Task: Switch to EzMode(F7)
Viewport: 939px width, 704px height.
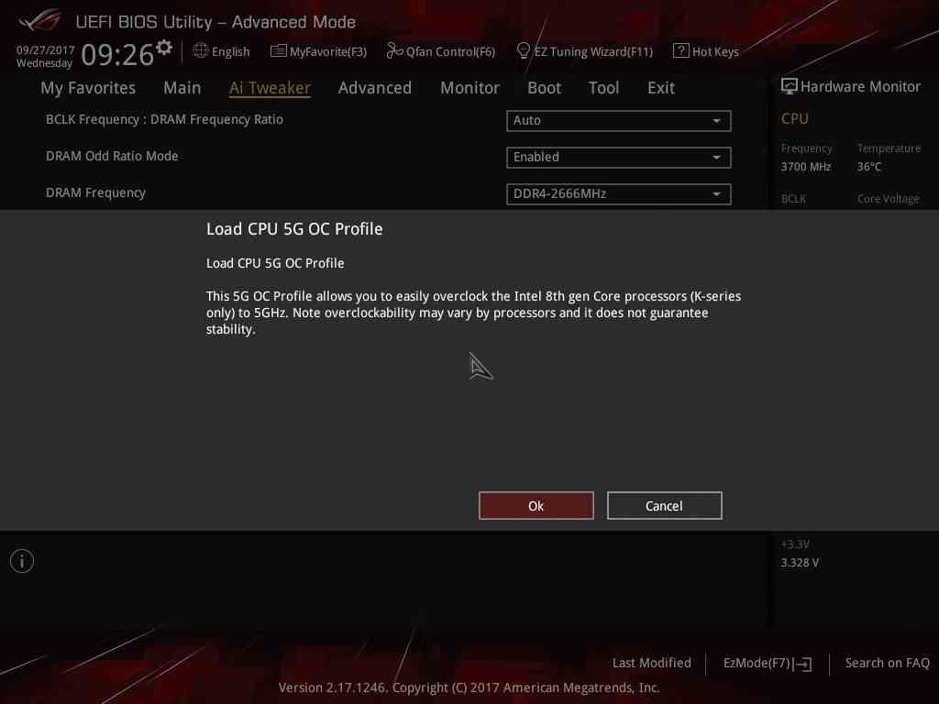Action: coord(767,663)
